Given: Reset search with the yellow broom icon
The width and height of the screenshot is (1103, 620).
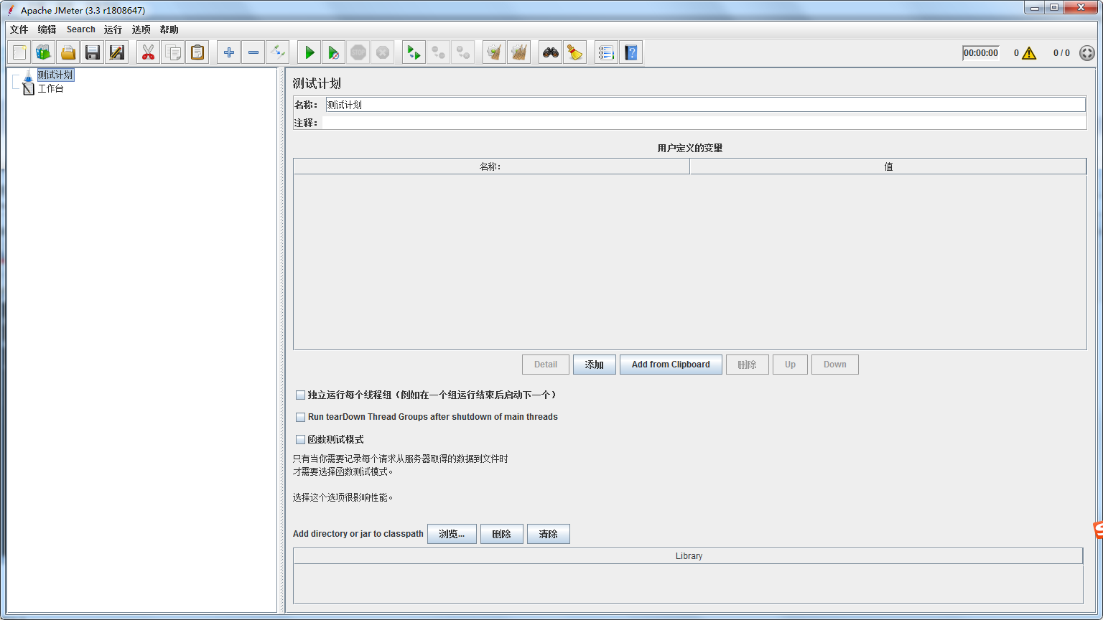Looking at the screenshot, I should (x=575, y=52).
